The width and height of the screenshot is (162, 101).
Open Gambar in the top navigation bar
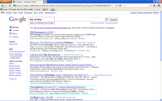(9, 13)
